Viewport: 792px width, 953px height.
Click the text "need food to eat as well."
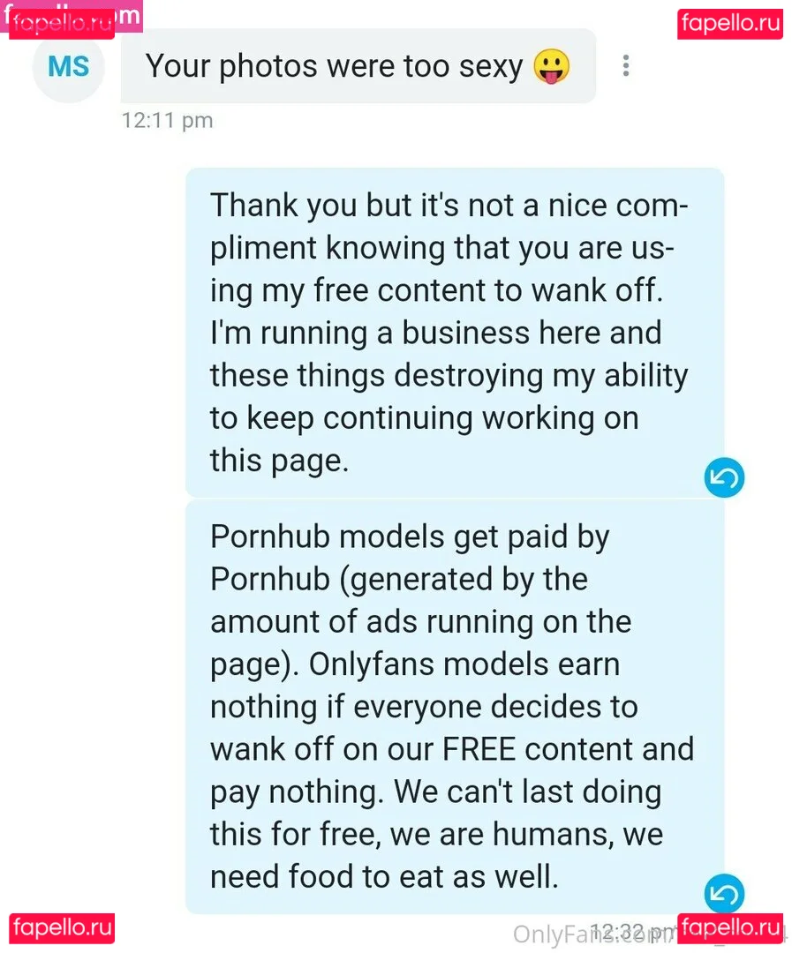click(x=384, y=876)
